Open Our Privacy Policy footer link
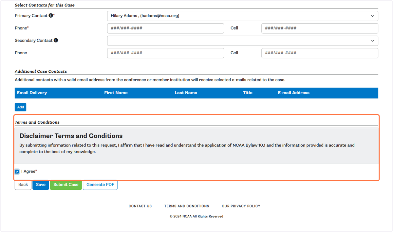Image resolution: width=393 pixels, height=232 pixels. point(241,206)
